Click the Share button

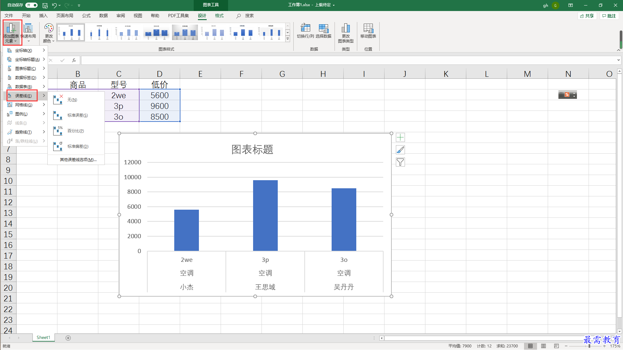[587, 16]
